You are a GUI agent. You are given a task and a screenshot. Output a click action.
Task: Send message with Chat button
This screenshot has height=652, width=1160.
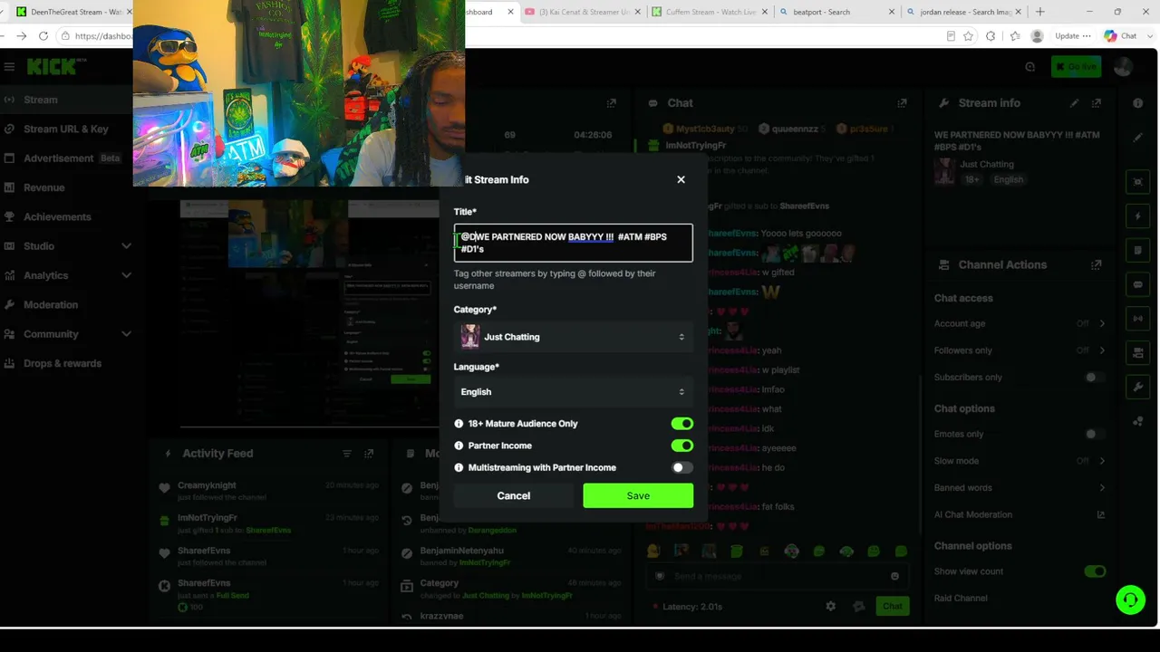pyautogui.click(x=893, y=606)
